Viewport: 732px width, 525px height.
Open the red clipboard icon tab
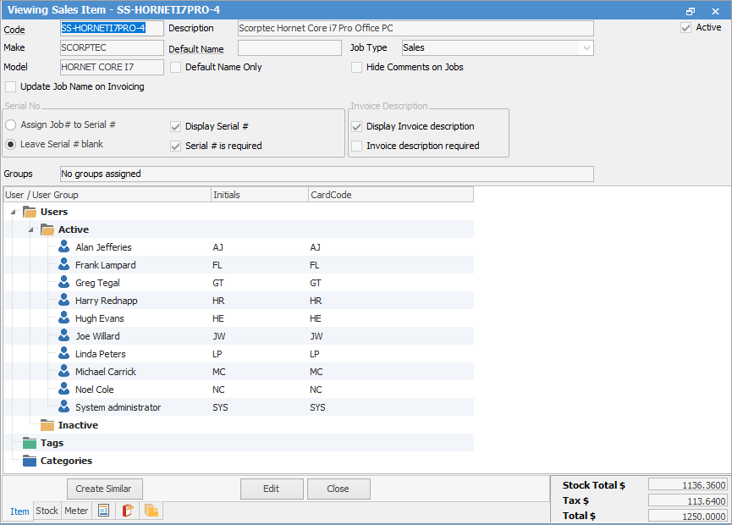(128, 511)
